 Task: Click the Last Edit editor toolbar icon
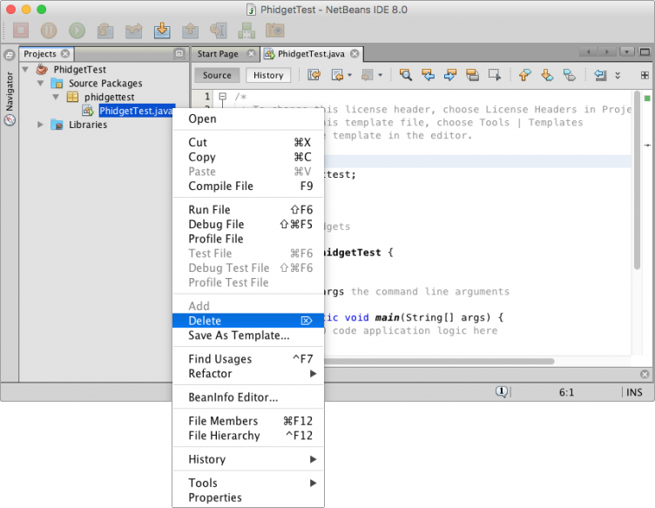314,75
